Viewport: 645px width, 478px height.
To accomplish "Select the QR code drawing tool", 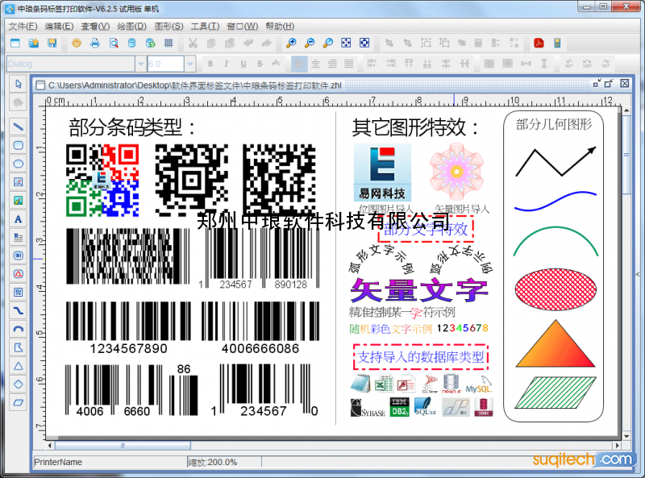I will coord(18,292).
